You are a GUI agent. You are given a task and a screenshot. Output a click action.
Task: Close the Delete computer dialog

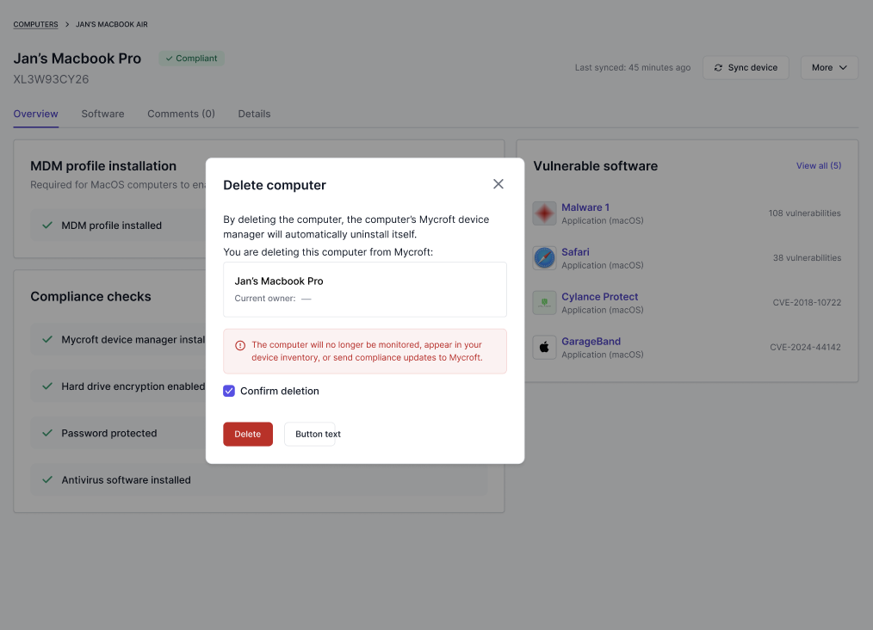(x=498, y=184)
